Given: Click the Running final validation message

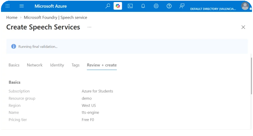Looking at the screenshot, I should click(x=38, y=47).
